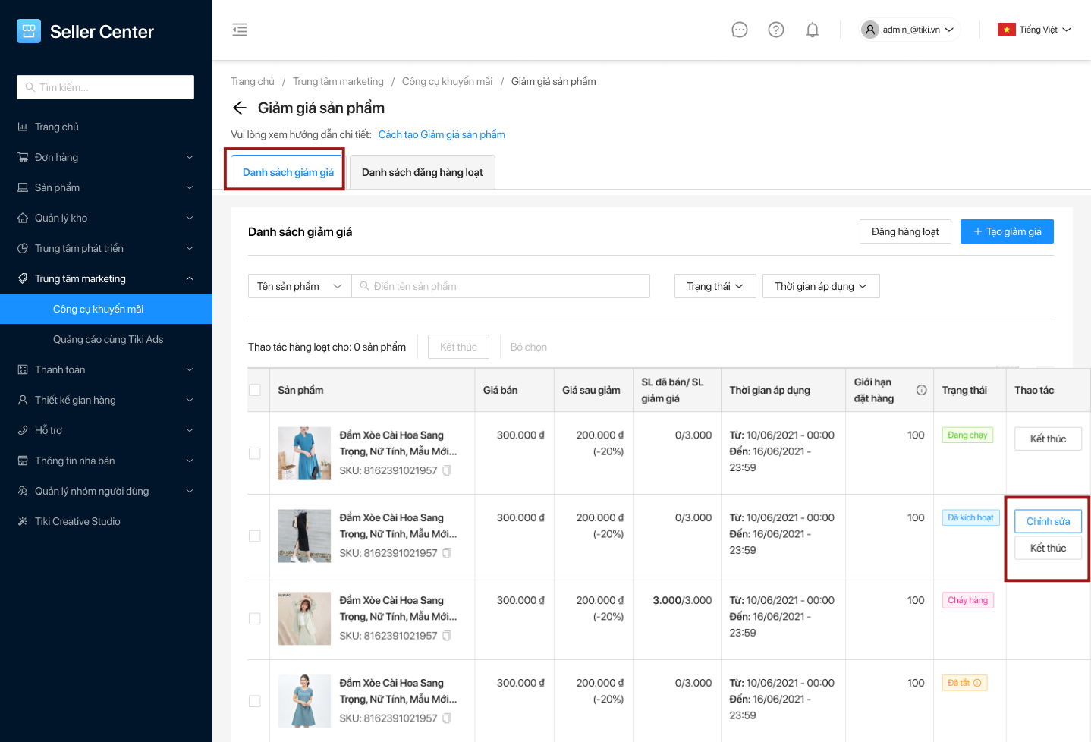
Task: Click the Chỉnh sửa button in second row
Action: coord(1047,521)
